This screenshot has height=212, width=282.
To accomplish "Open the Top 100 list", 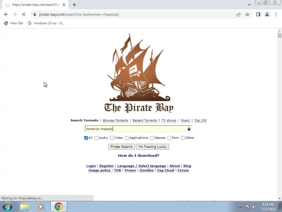I will 200,120.
